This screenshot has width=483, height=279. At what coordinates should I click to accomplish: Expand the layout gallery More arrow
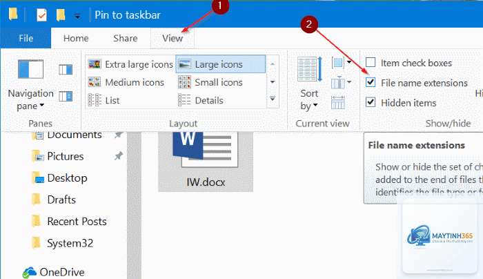pos(273,99)
